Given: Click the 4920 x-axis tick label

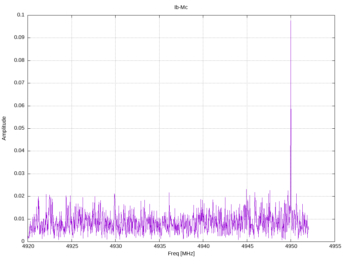Looking at the screenshot, I should point(28,247).
